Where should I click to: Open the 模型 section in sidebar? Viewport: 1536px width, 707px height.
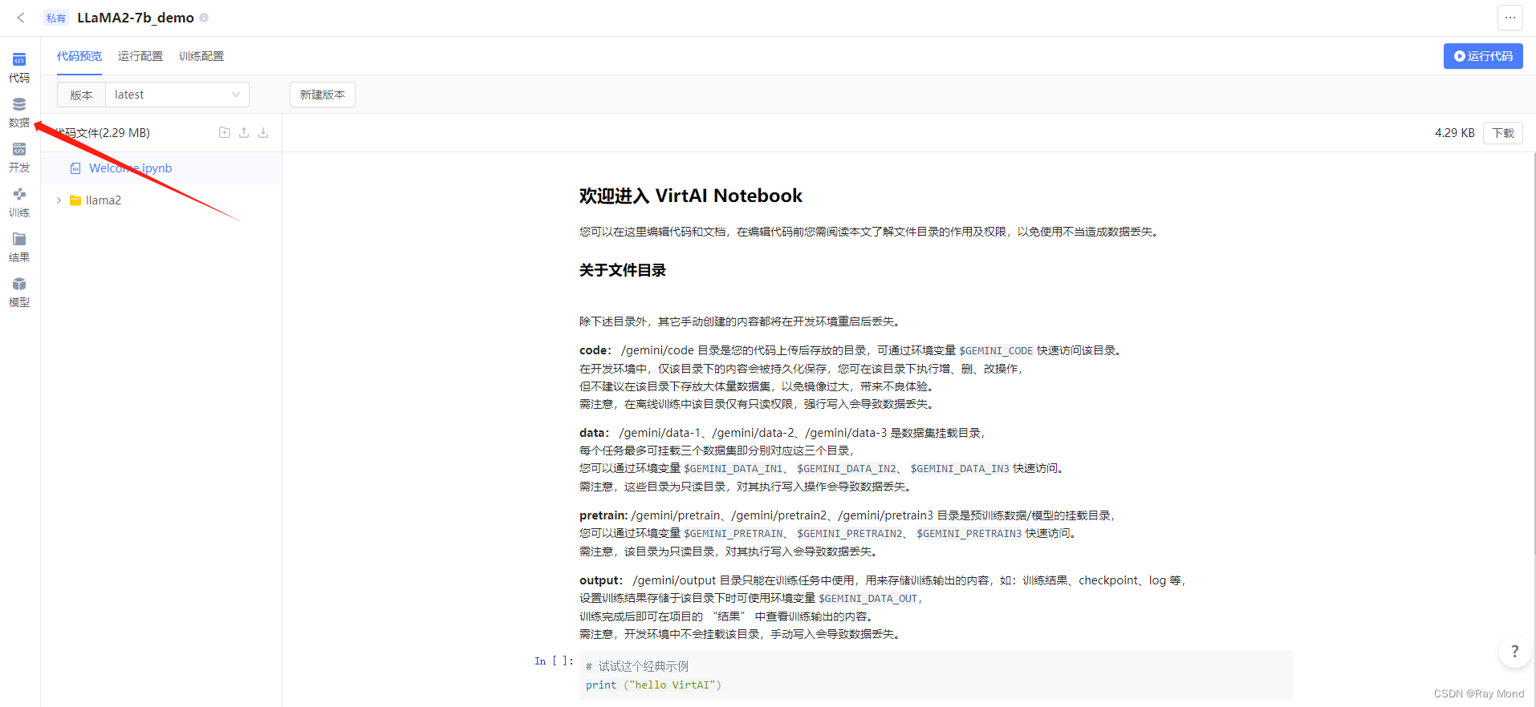[x=19, y=292]
